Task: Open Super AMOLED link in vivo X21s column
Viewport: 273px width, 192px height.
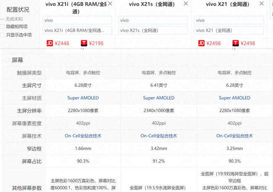Action: [159, 98]
